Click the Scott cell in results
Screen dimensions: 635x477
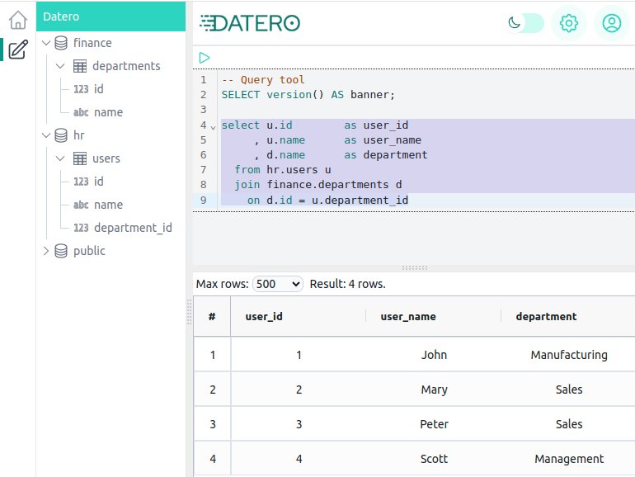tap(434, 459)
